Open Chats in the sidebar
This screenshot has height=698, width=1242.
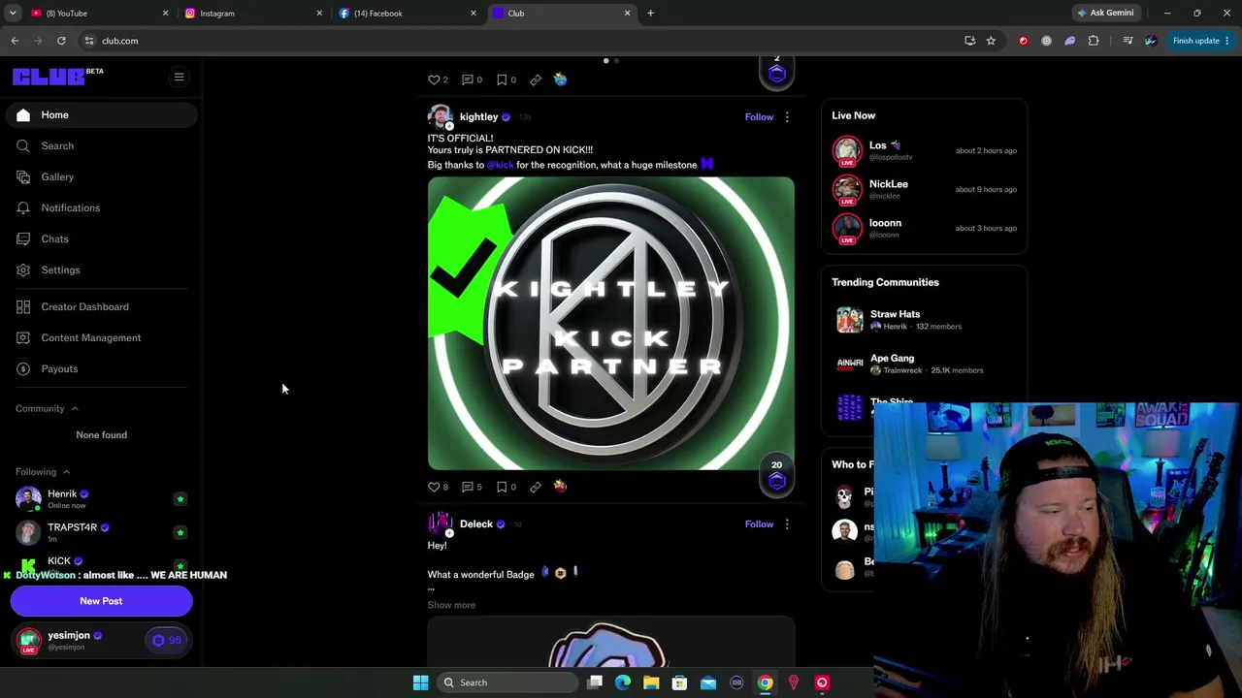(x=101, y=238)
